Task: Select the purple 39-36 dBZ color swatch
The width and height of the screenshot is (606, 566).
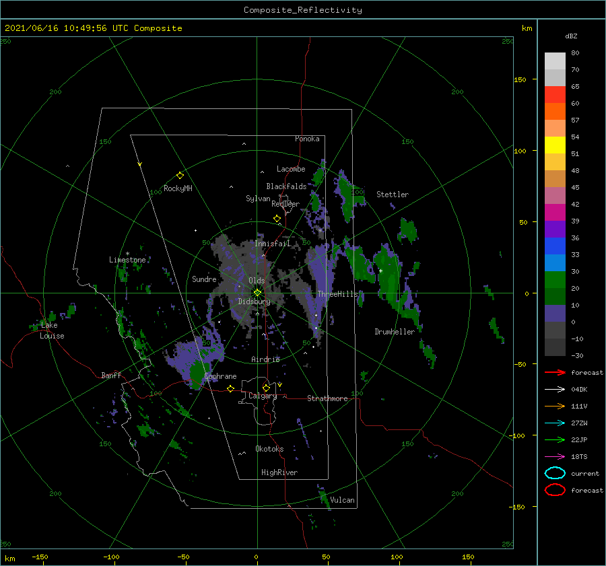Action: [555, 229]
